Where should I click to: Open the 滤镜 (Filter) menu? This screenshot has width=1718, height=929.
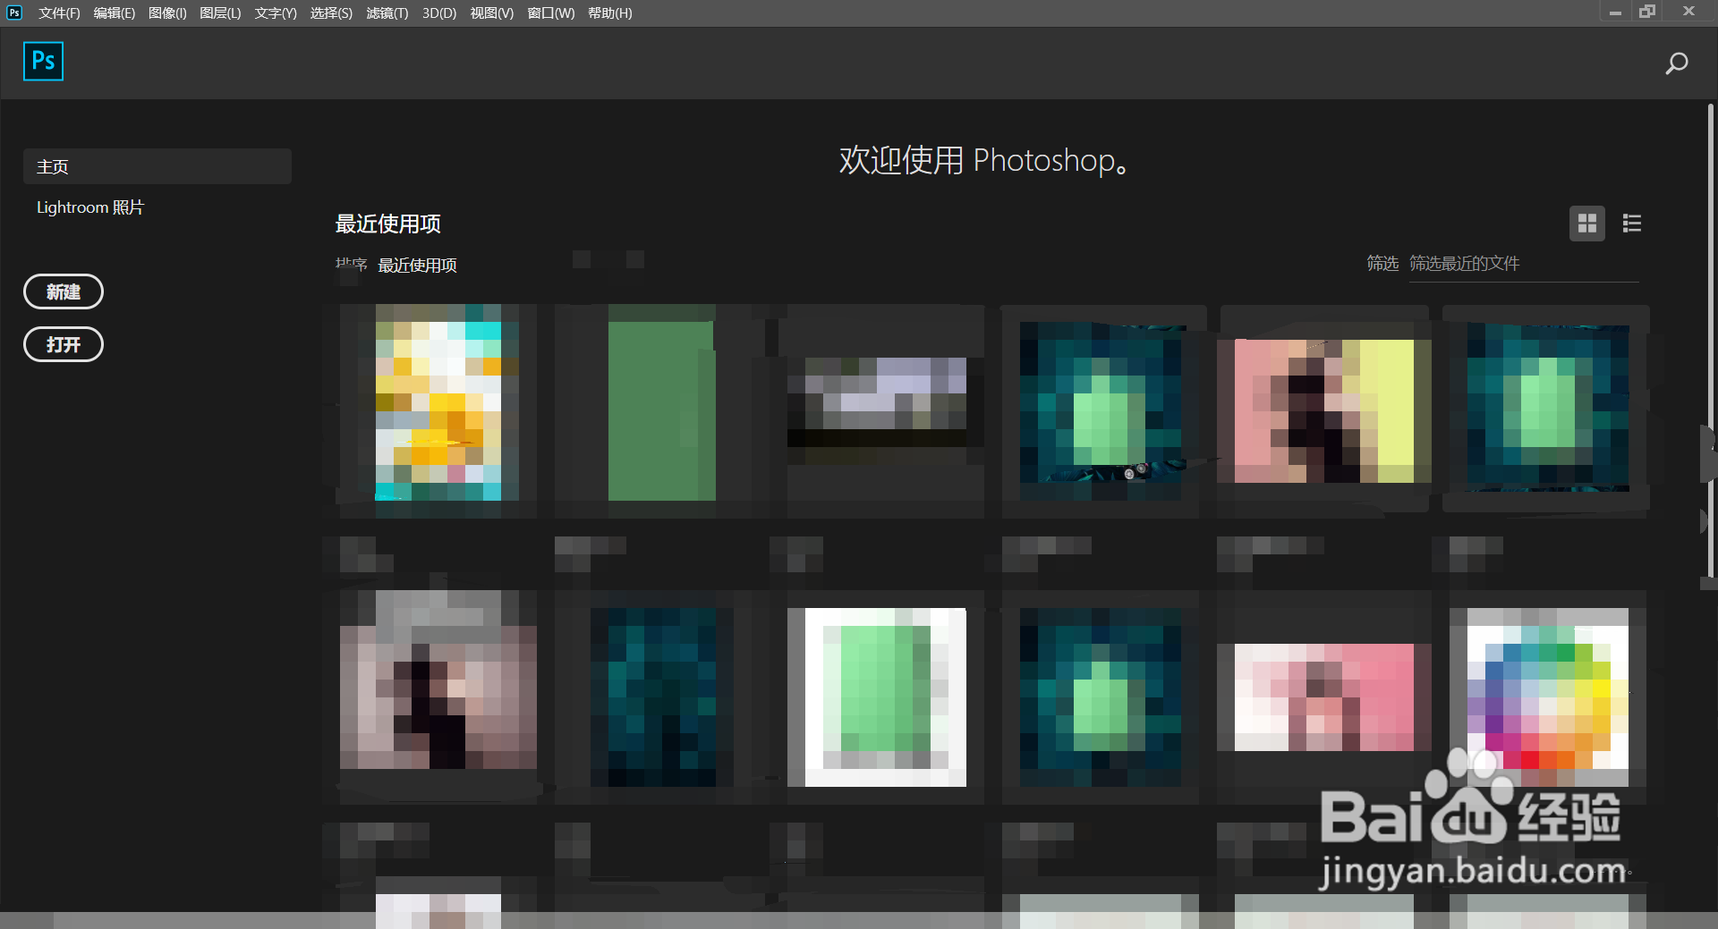tap(387, 13)
